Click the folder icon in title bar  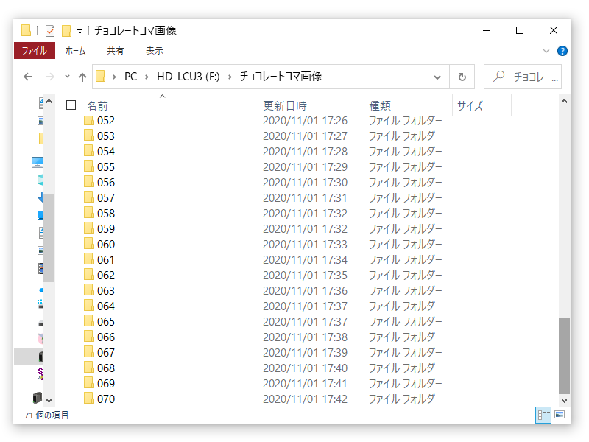pos(26,30)
